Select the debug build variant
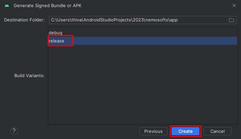 point(55,33)
